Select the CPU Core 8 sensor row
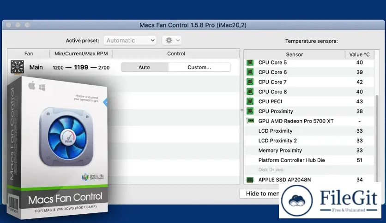The width and height of the screenshot is (386, 223). click(309, 92)
